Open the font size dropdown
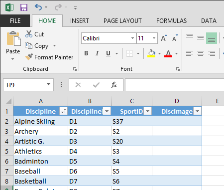The image size is (224, 190). pos(154,38)
